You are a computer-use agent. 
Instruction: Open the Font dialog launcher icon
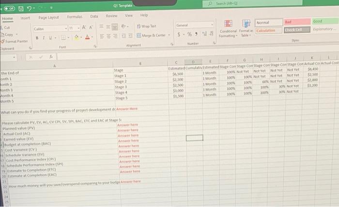click(95, 46)
